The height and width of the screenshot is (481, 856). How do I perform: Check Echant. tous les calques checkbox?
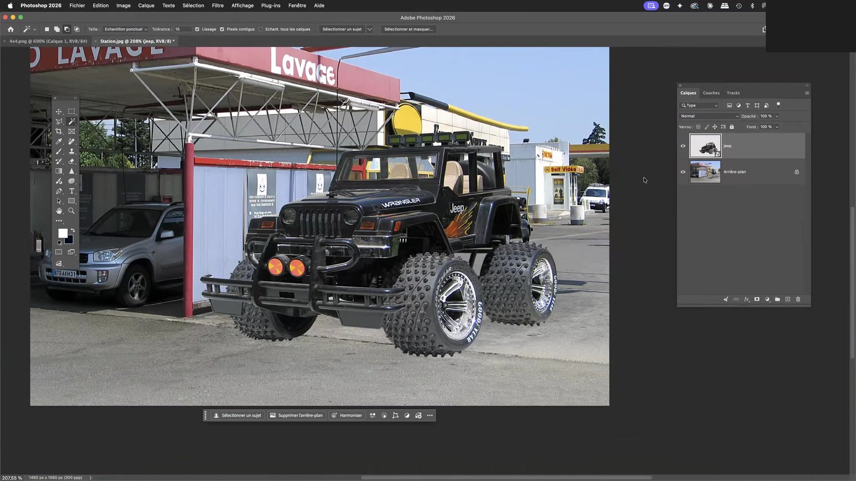coord(261,29)
